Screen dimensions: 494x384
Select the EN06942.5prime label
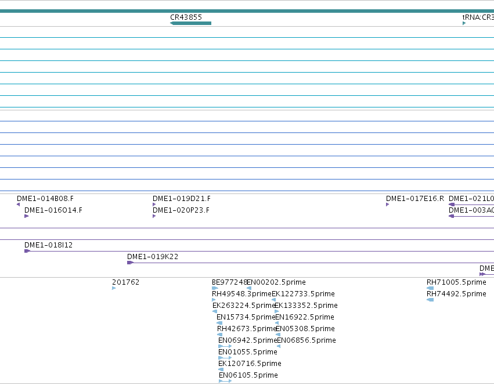click(247, 340)
